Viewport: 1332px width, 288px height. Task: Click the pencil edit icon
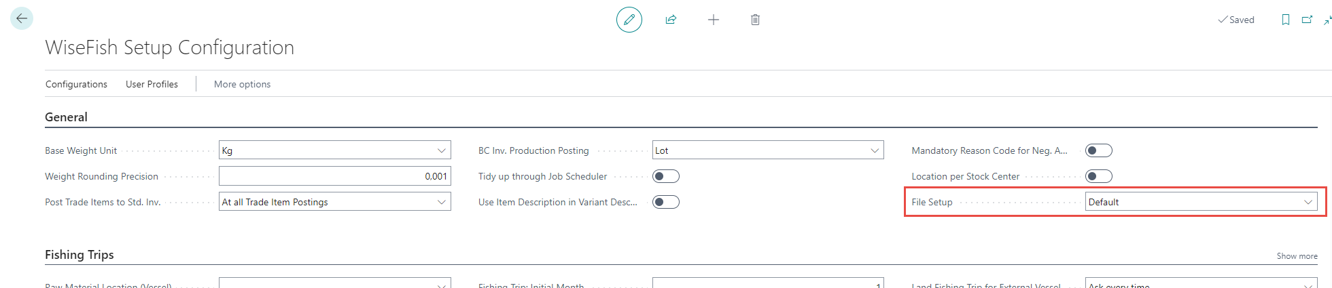point(629,20)
